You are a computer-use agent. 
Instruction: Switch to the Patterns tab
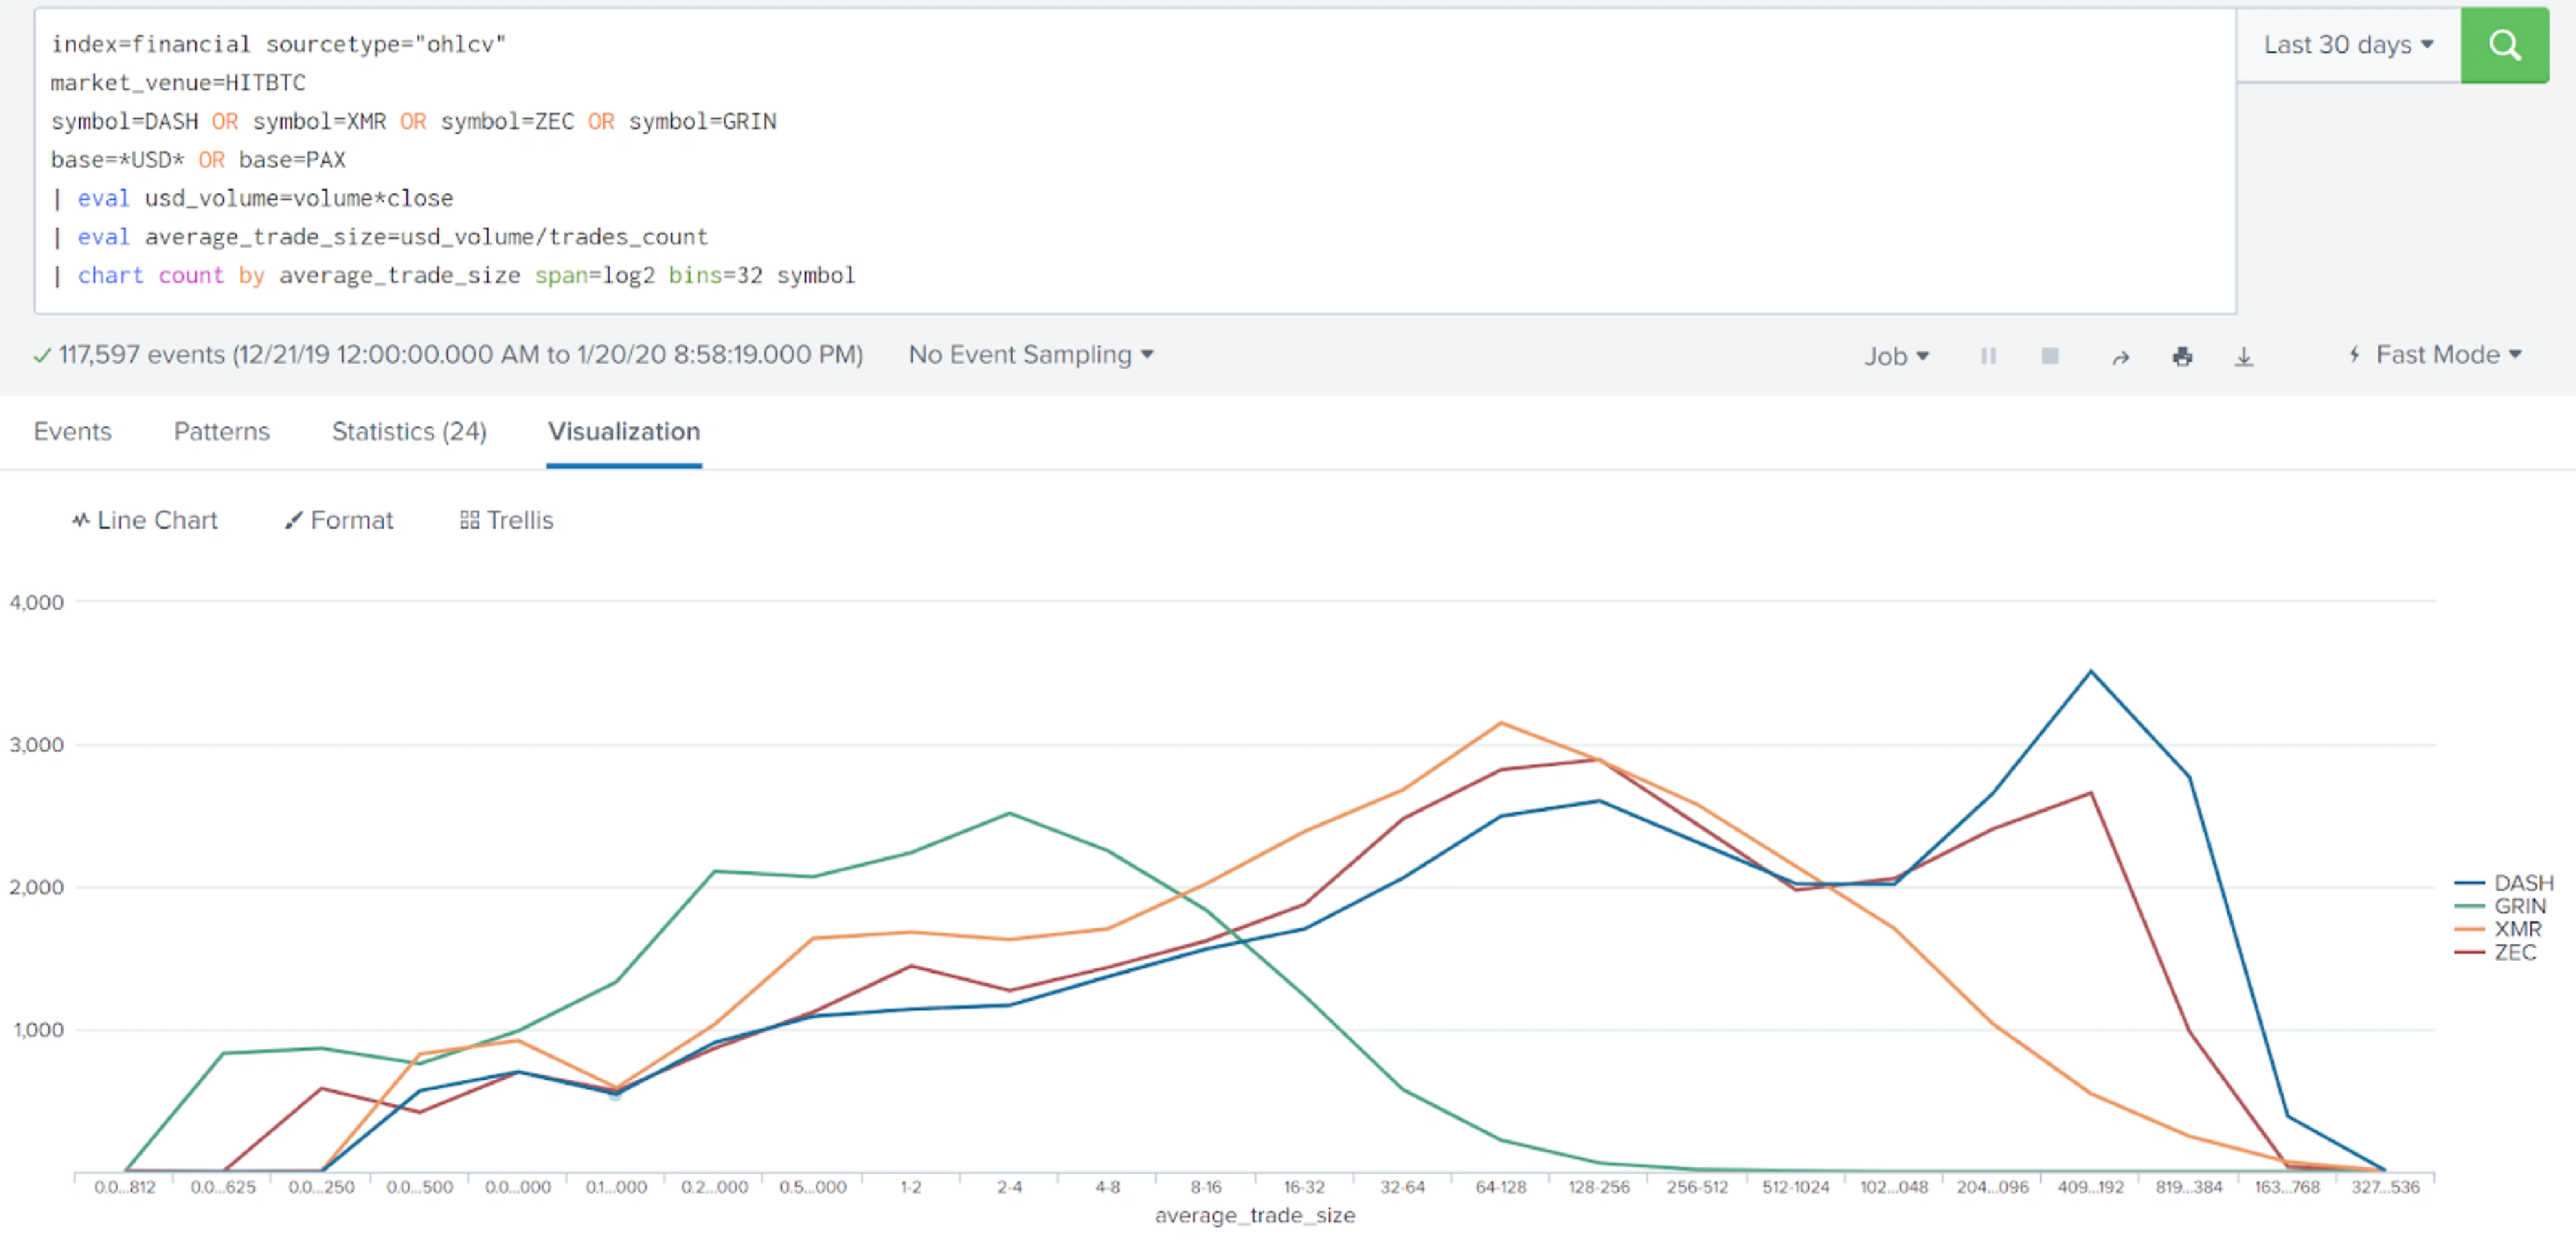[222, 431]
